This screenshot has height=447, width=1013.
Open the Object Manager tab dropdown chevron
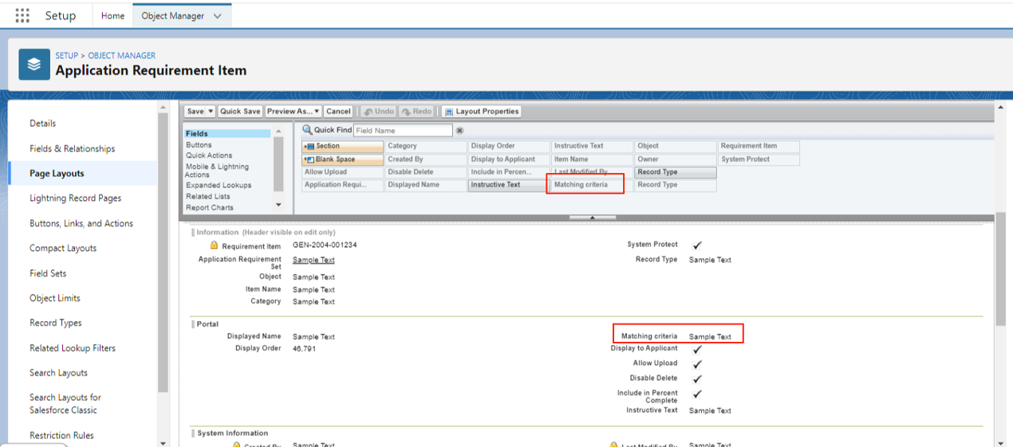pyautogui.click(x=218, y=16)
